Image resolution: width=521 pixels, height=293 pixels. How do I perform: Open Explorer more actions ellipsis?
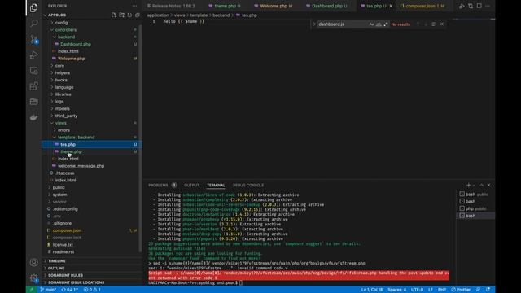click(x=134, y=6)
